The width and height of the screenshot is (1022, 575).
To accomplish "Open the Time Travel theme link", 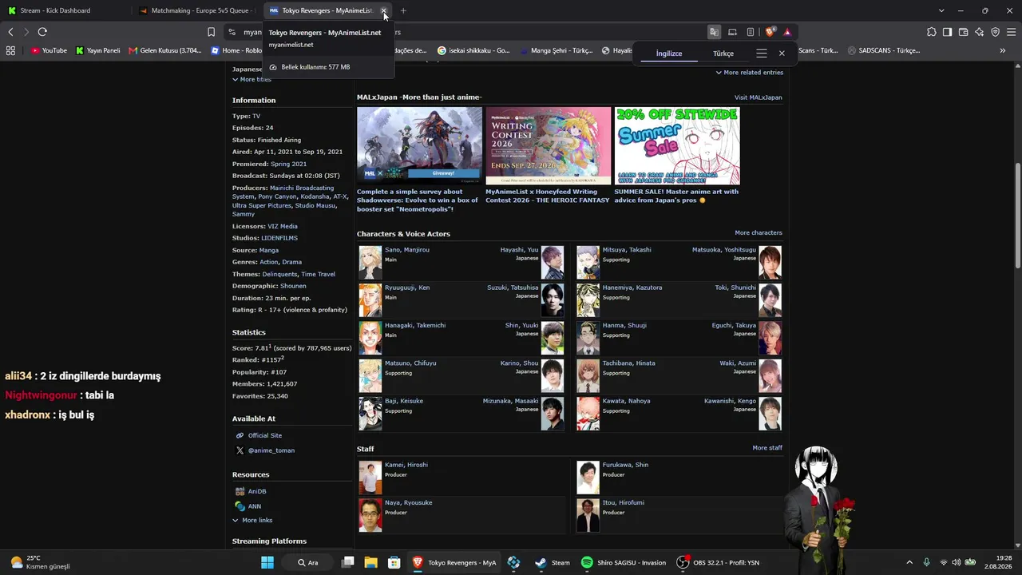I will (x=318, y=274).
